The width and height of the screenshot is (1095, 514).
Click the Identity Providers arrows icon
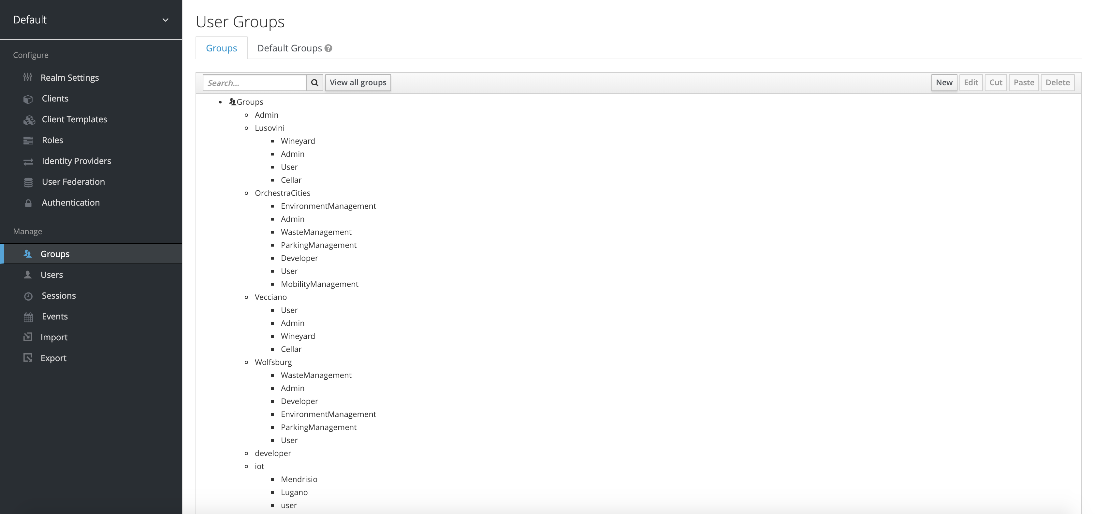click(28, 162)
